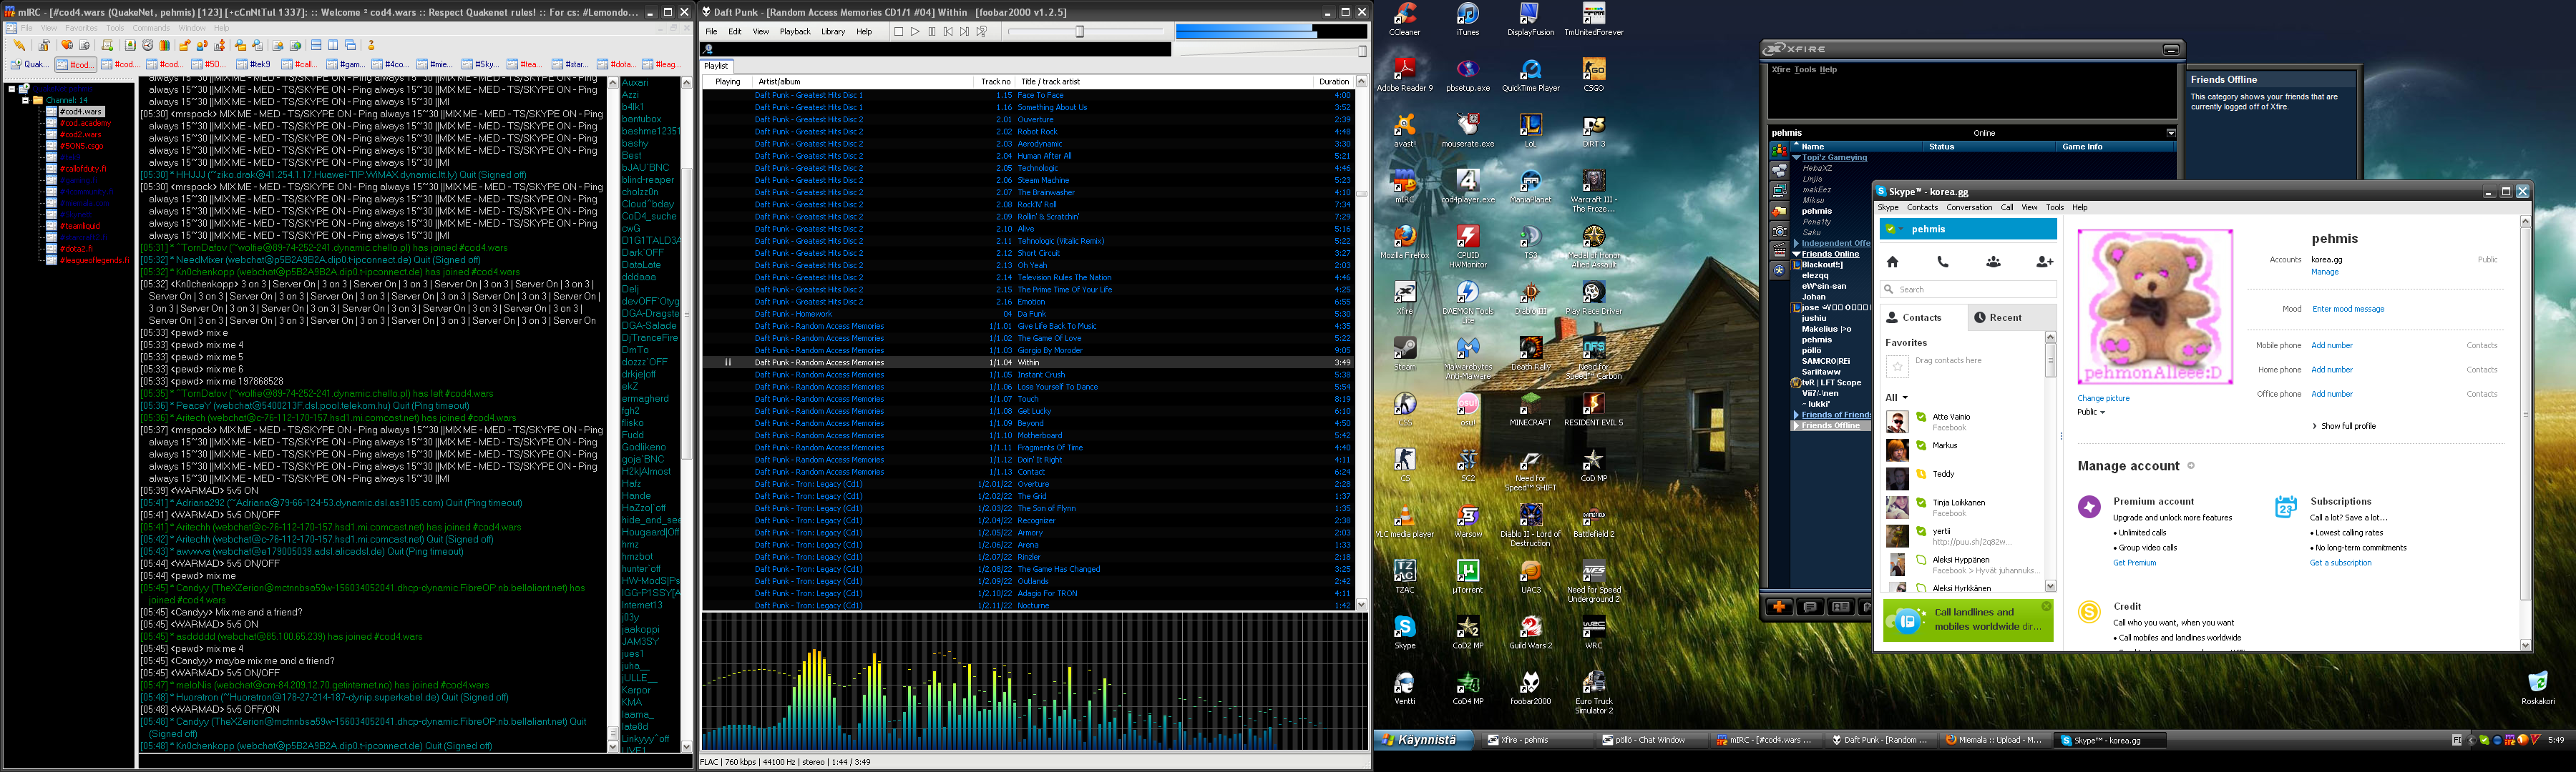Viewport: 2576px width, 772px height.
Task: Click Skype Add contact icon
Action: coord(2044,262)
